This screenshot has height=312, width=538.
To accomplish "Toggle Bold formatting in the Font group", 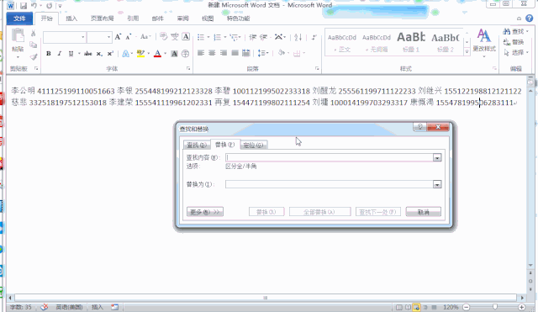I will click(x=49, y=54).
